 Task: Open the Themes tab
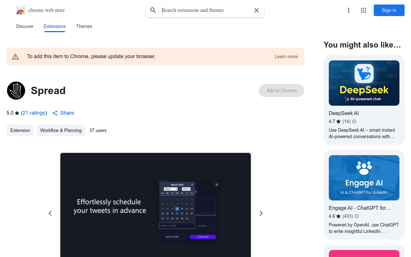(x=84, y=26)
